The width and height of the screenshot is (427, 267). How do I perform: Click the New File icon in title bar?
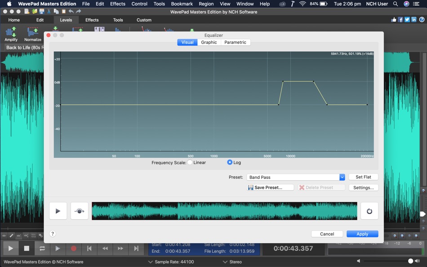pyautogui.click(x=27, y=11)
